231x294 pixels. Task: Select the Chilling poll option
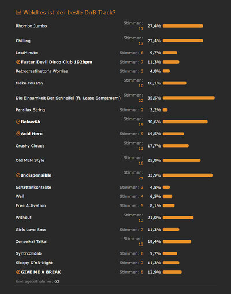click(x=23, y=41)
